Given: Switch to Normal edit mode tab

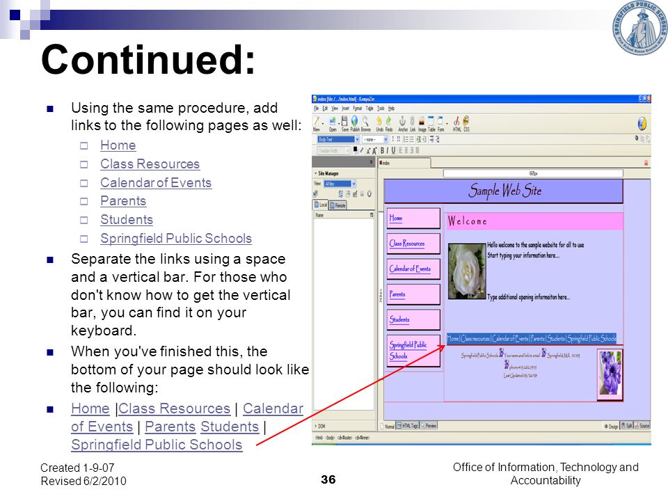Looking at the screenshot, I should (388, 426).
